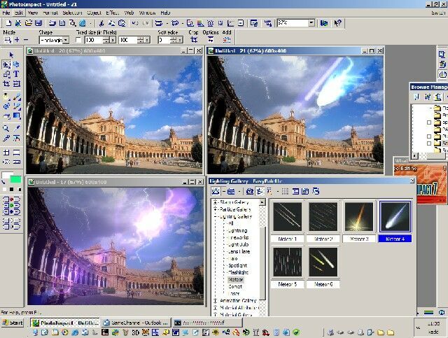Tick the first Browse Manager folder checkbox

[428, 122]
